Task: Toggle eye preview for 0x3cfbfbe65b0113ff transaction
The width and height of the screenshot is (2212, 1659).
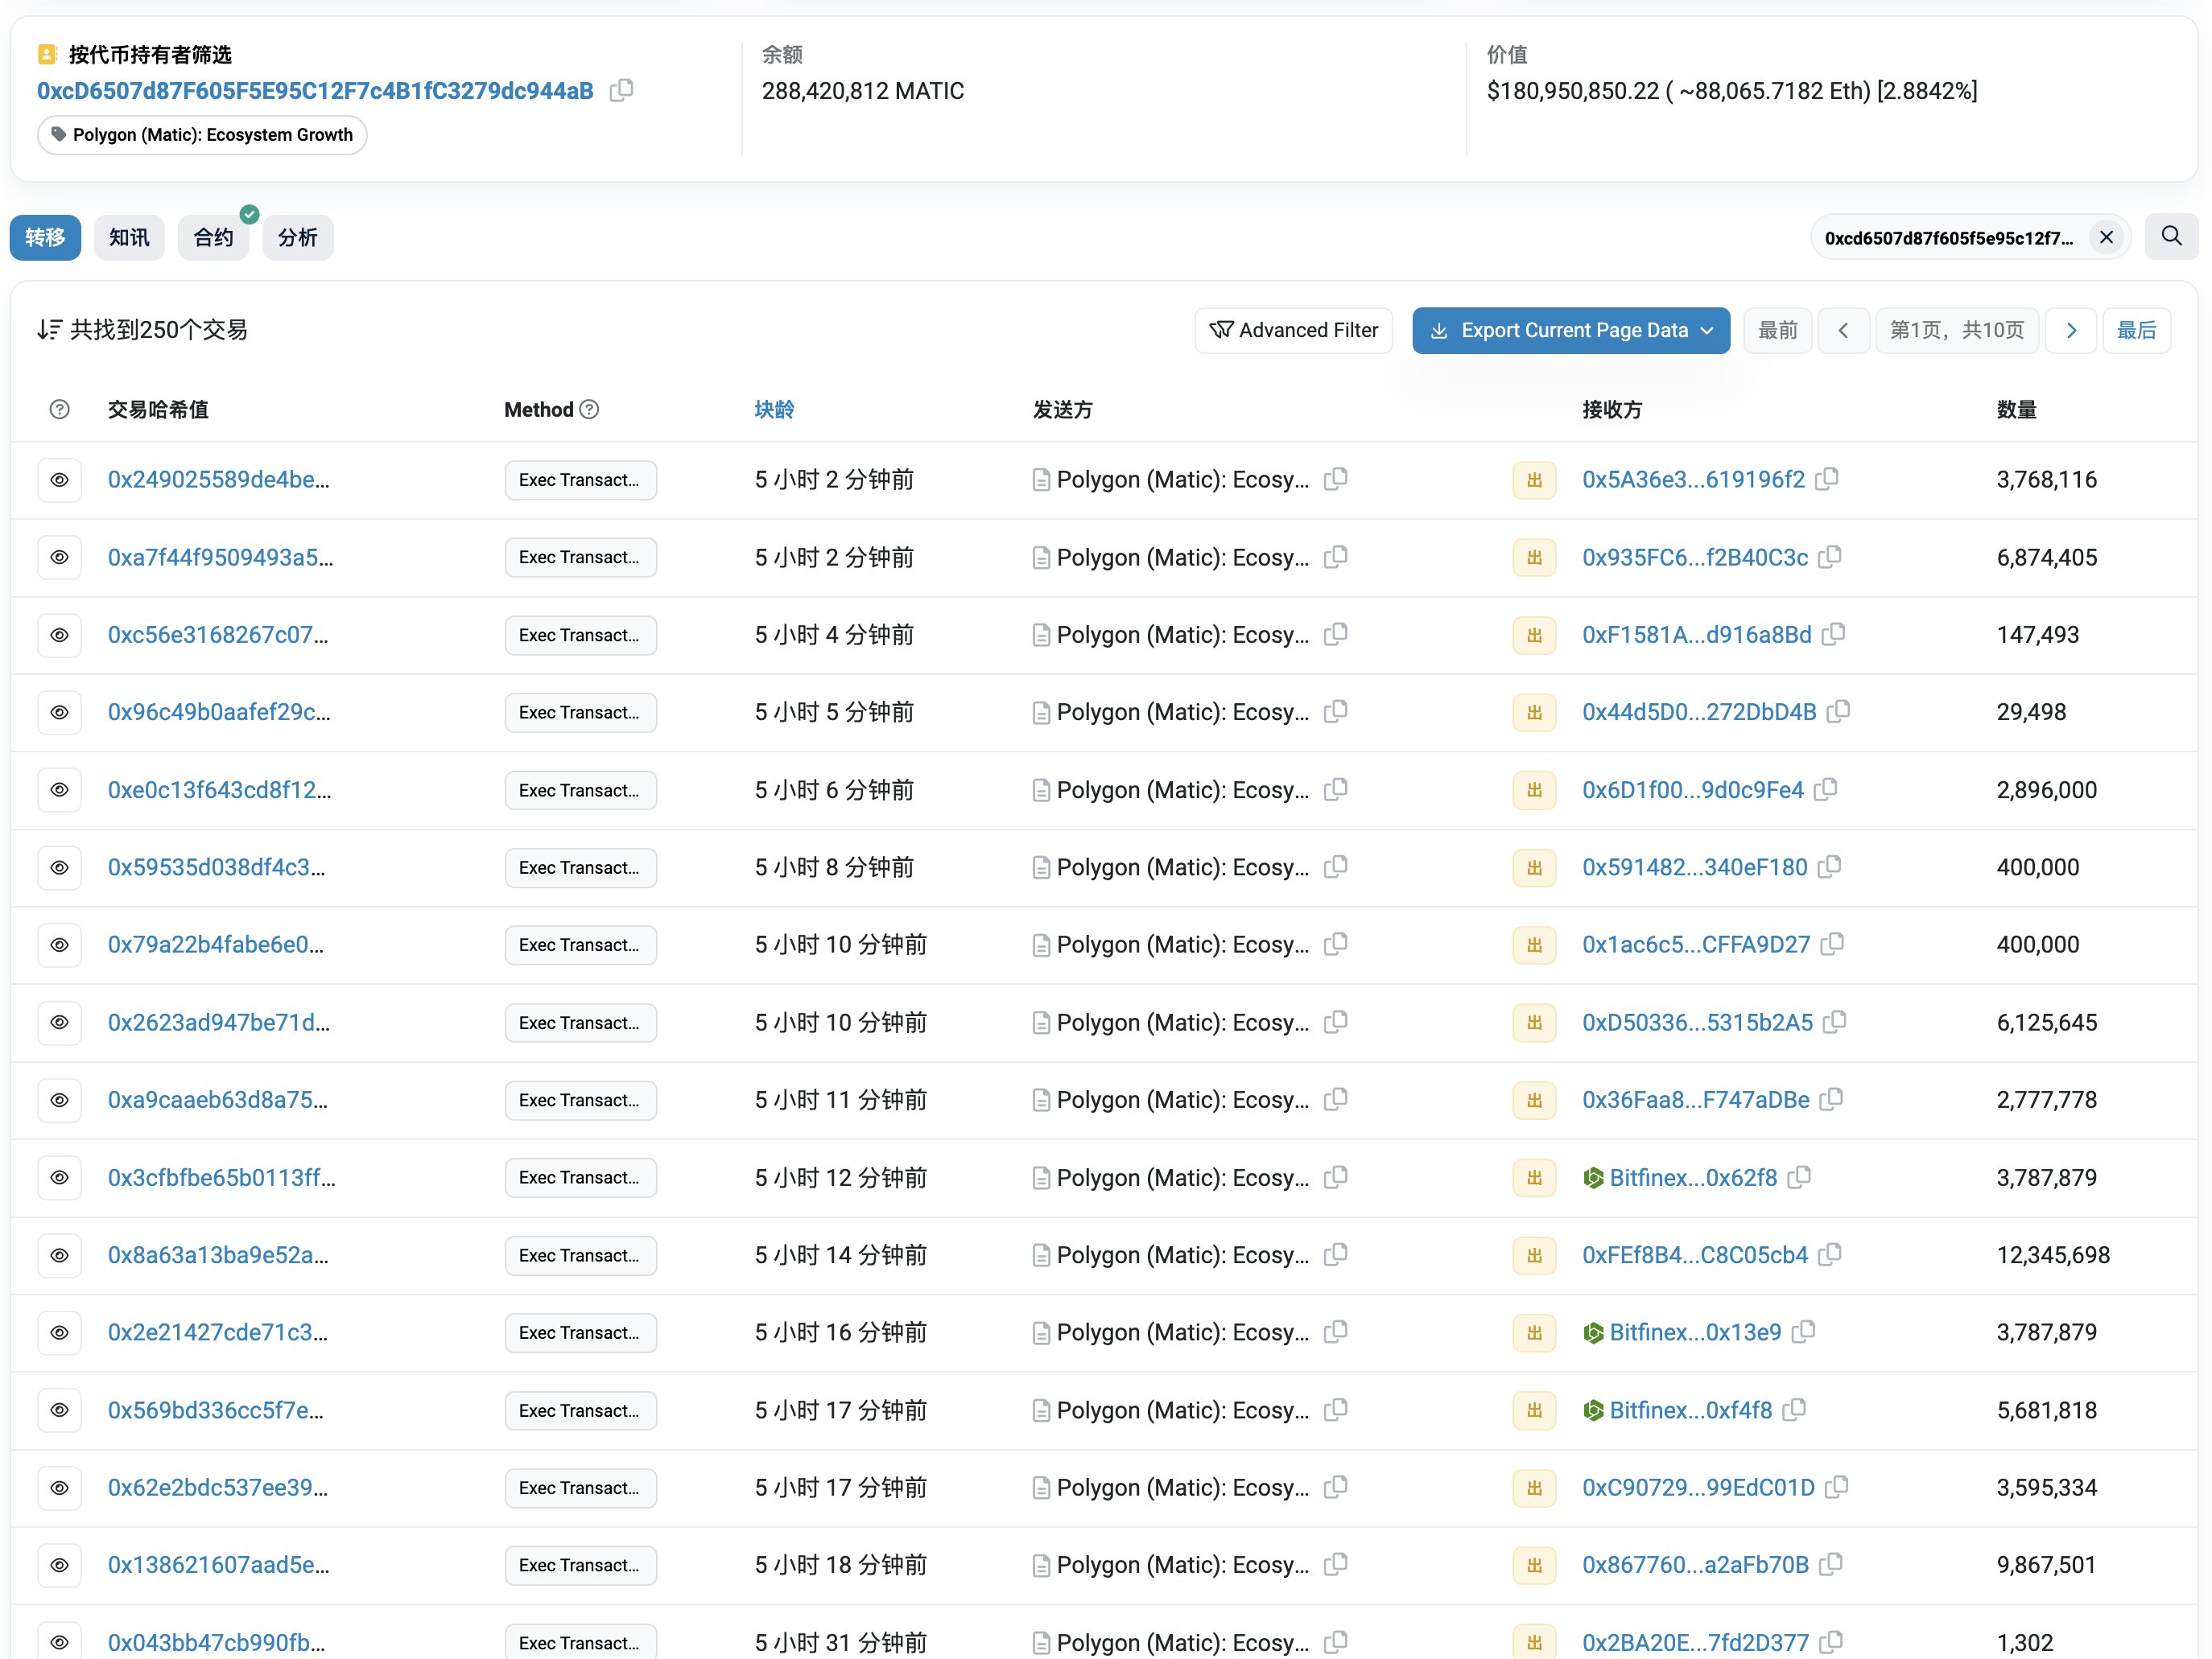Action: click(x=60, y=1179)
